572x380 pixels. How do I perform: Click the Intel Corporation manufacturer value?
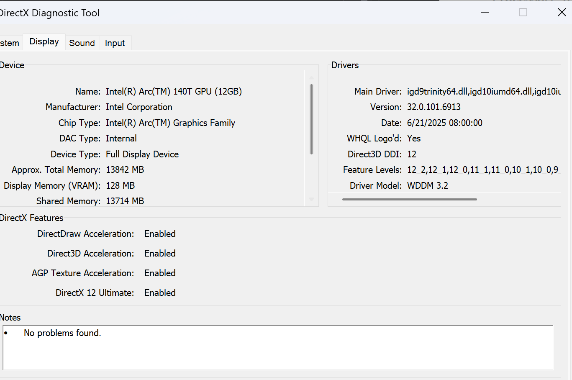tap(139, 107)
